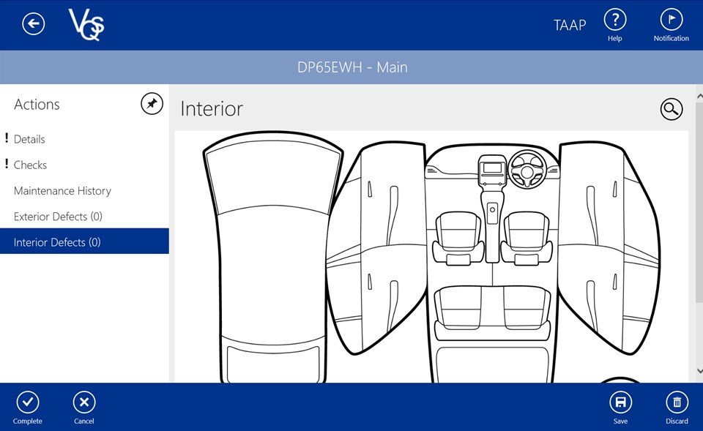This screenshot has height=431, width=703.
Task: Pin the Actions panel
Action: pyautogui.click(x=152, y=104)
